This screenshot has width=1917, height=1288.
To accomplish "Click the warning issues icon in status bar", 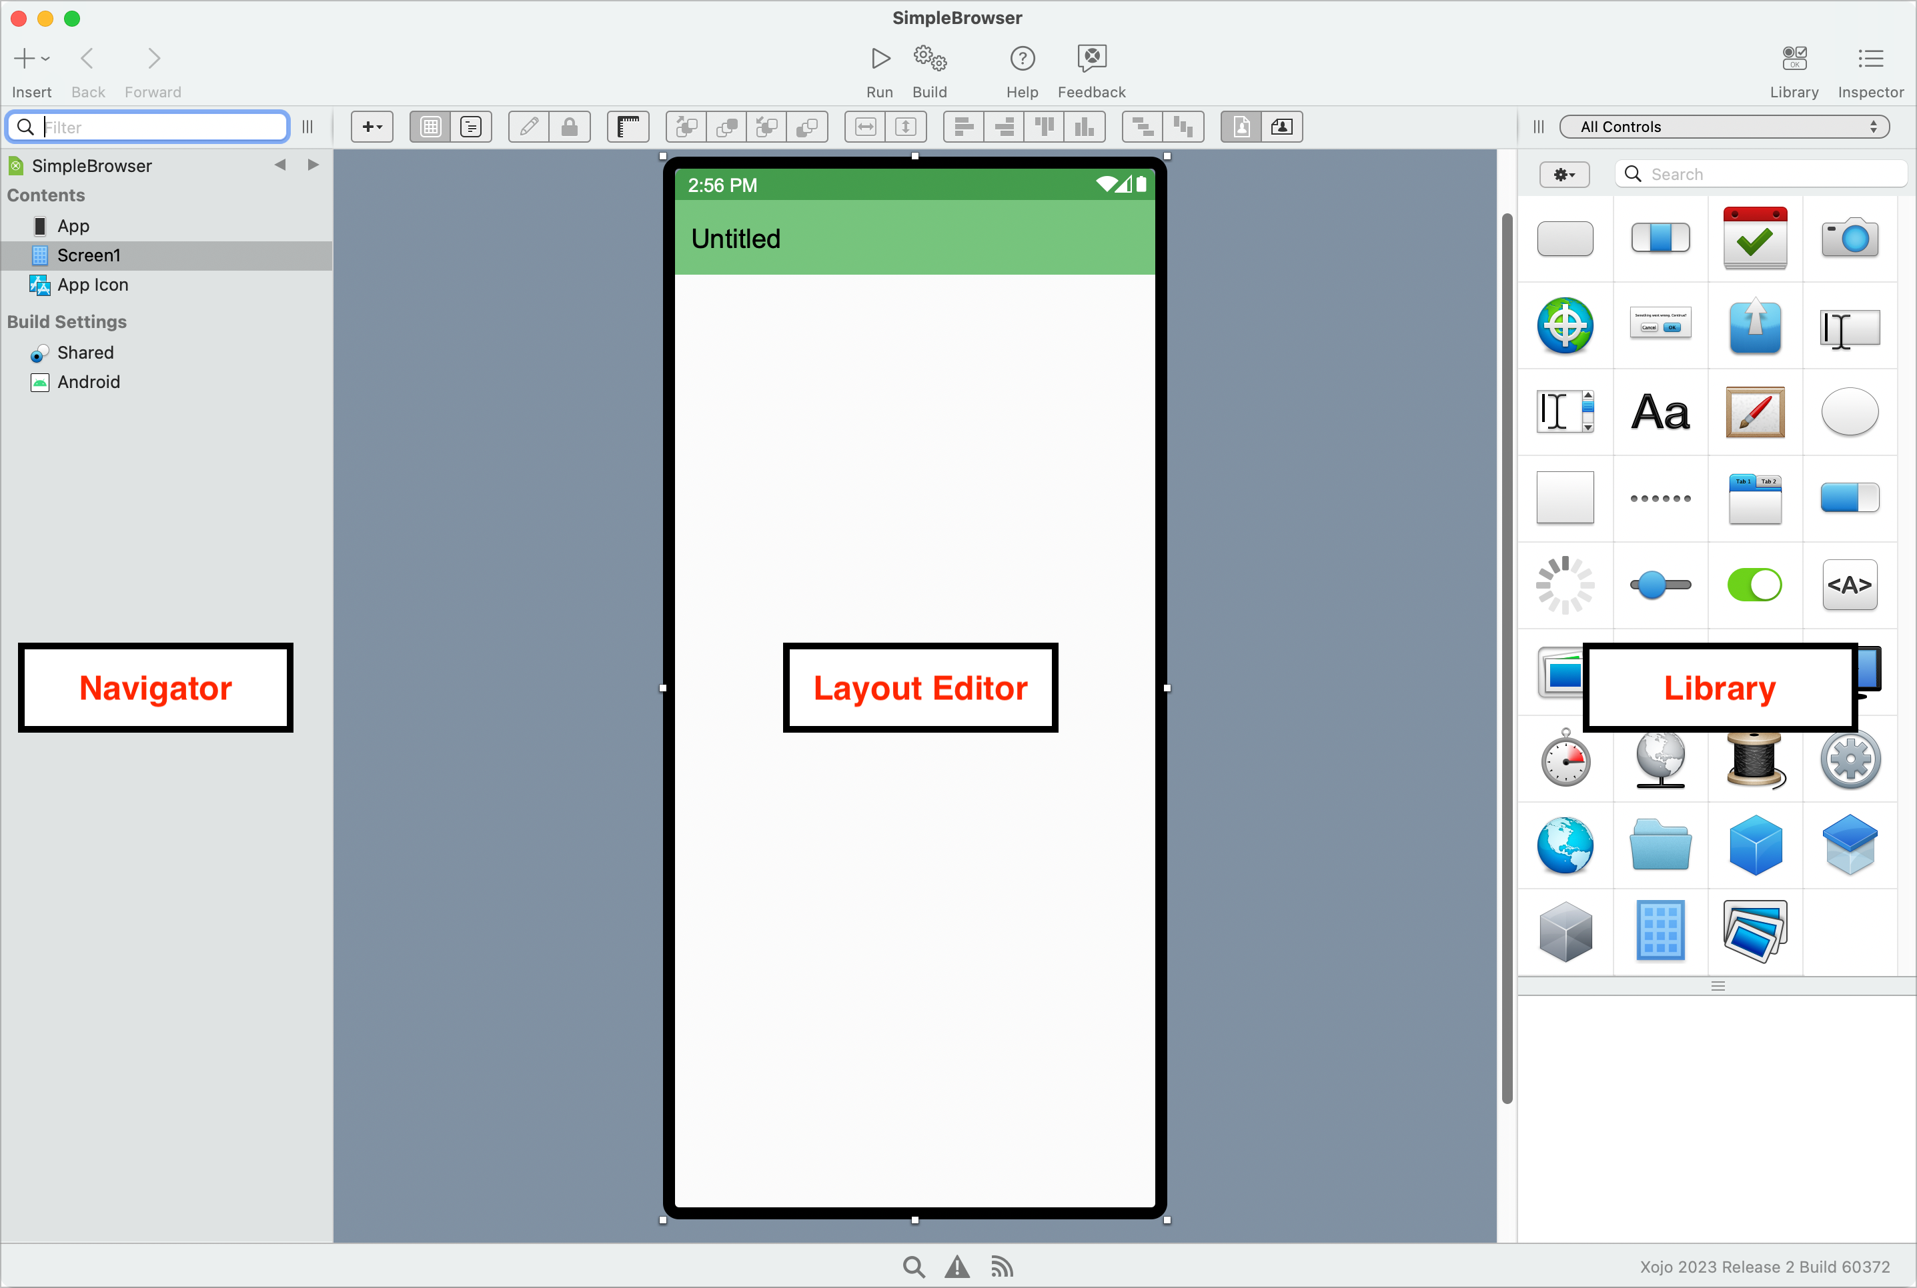I will point(956,1267).
